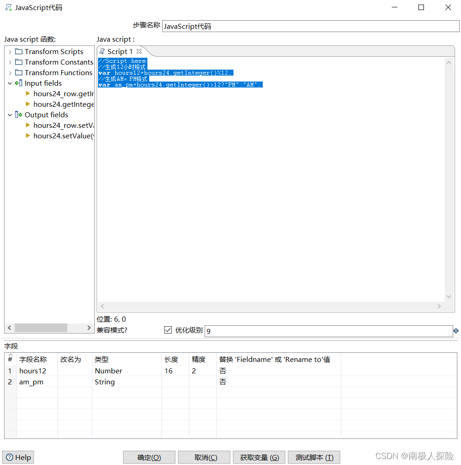Toggle the compatibility mode checkbox

tap(168, 330)
